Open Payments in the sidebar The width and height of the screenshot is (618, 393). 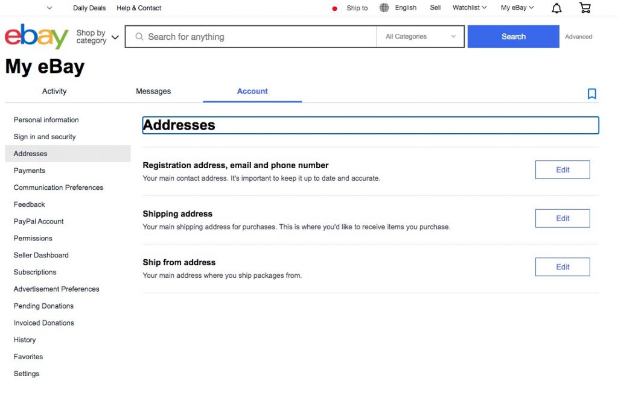(x=29, y=171)
